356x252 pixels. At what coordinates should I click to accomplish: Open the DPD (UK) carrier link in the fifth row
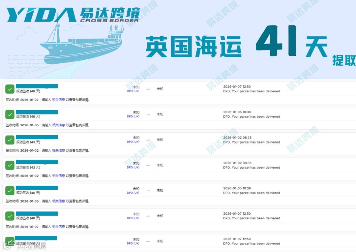(x=133, y=193)
